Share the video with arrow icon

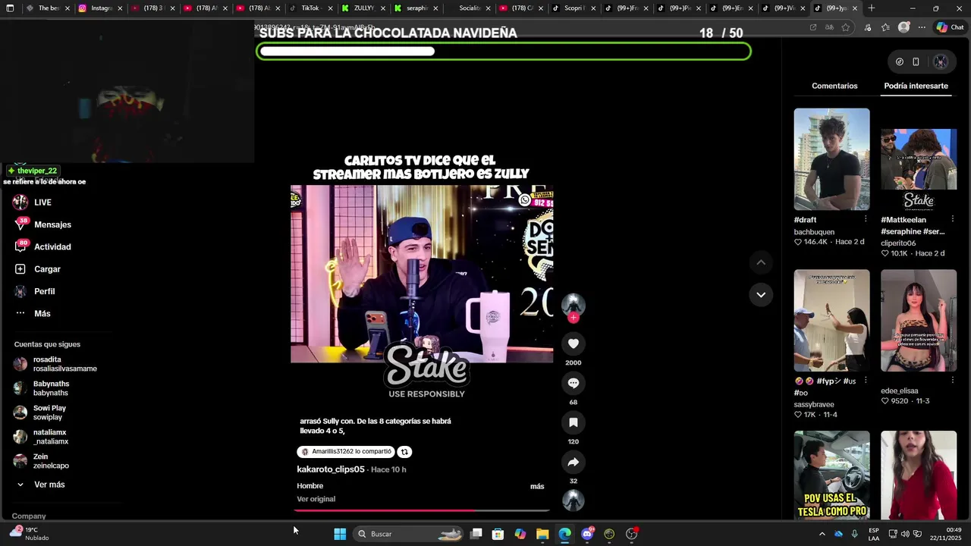[x=573, y=462]
